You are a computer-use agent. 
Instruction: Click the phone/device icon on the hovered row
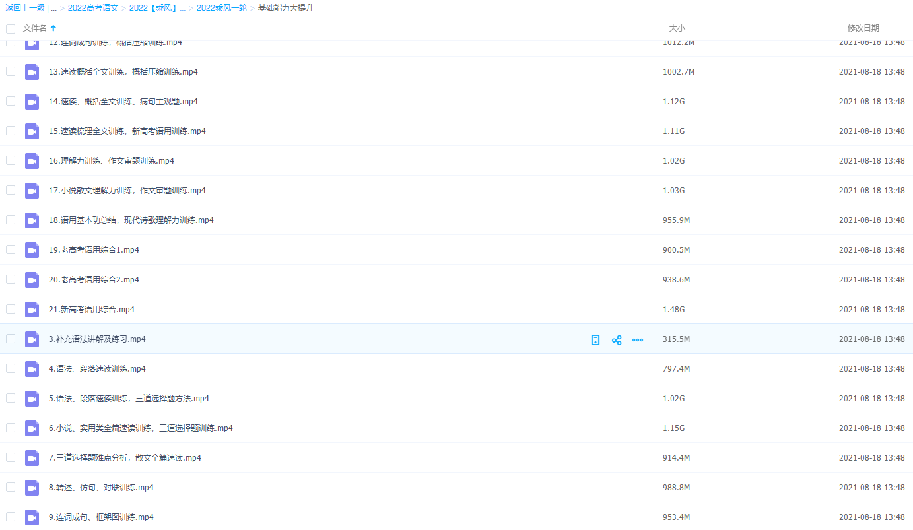[595, 340]
